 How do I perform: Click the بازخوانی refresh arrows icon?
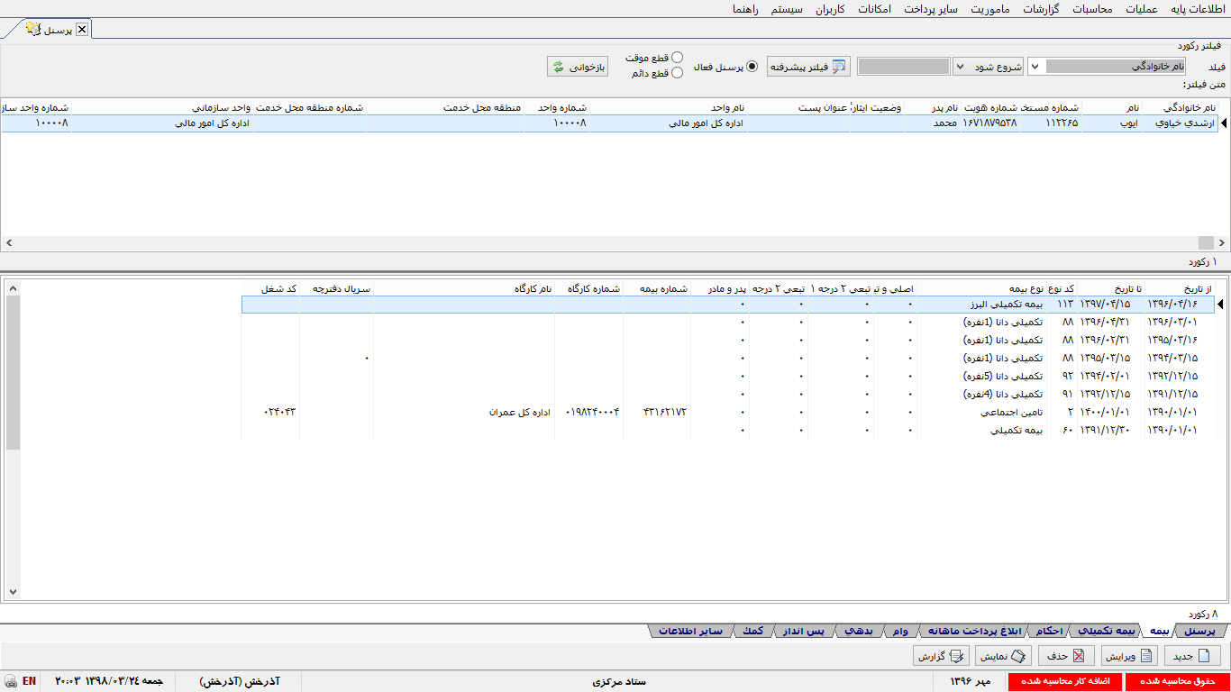click(559, 67)
